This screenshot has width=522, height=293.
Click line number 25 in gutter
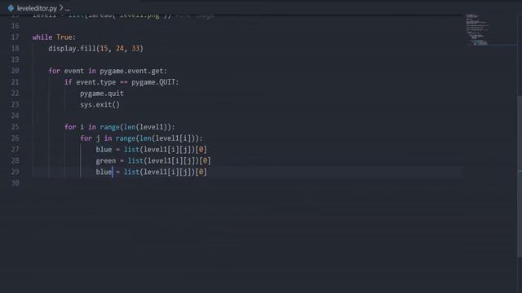[x=15, y=127]
